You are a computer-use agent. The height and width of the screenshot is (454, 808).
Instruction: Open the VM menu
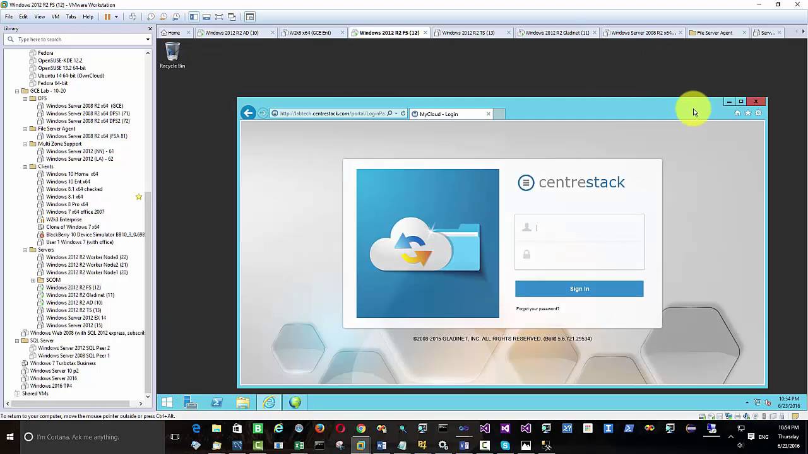[56, 17]
